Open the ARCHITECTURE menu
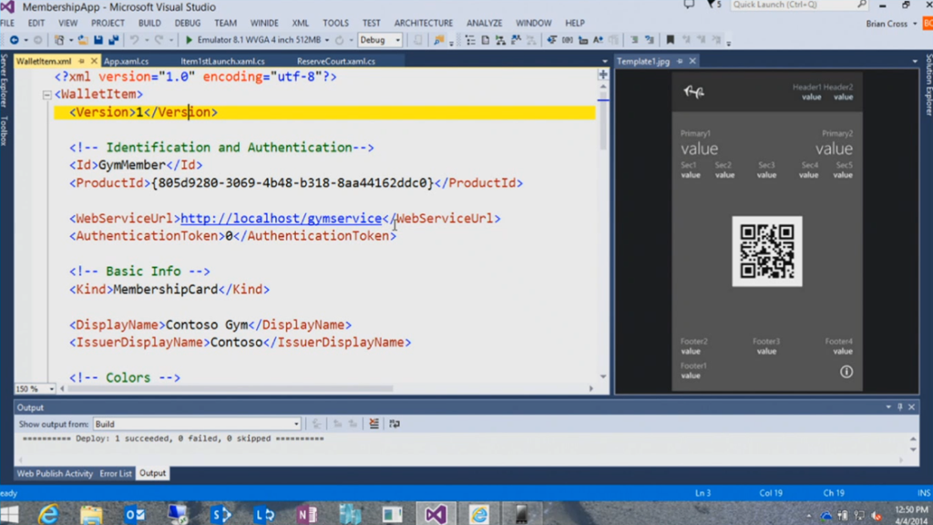Screen dimensions: 933x525 (x=424, y=23)
